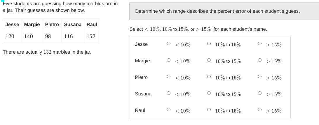Choose greater than 15% for Margie
Viewport: 319px width, 125px height.
(260, 60)
